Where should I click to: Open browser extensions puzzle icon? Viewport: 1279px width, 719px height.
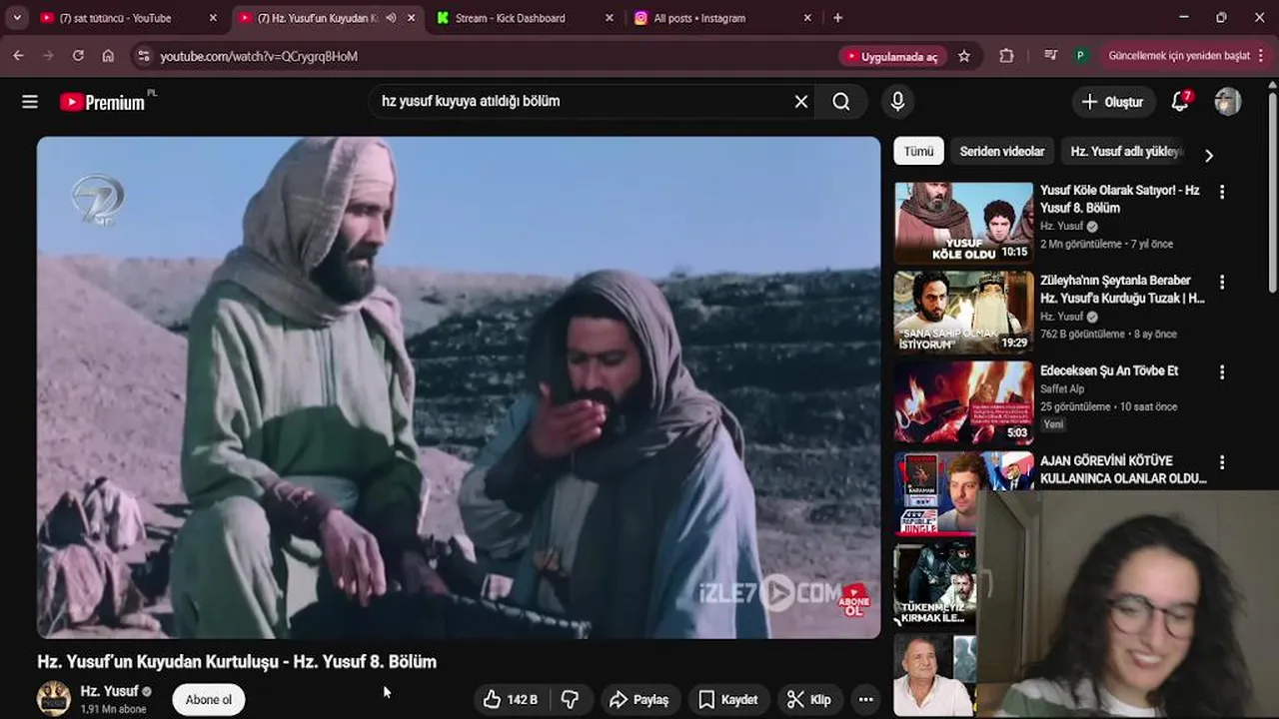tap(1006, 56)
